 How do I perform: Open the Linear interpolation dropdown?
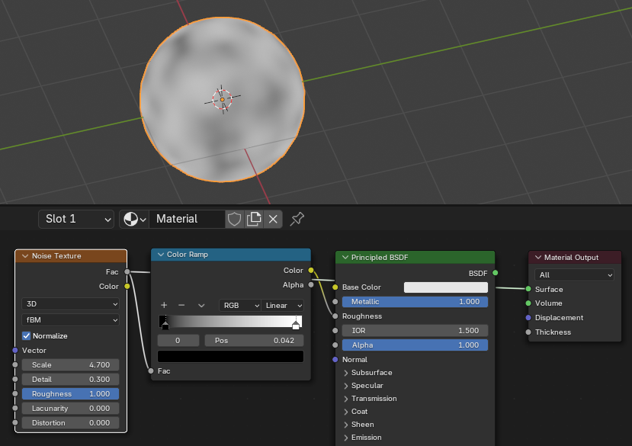point(283,305)
